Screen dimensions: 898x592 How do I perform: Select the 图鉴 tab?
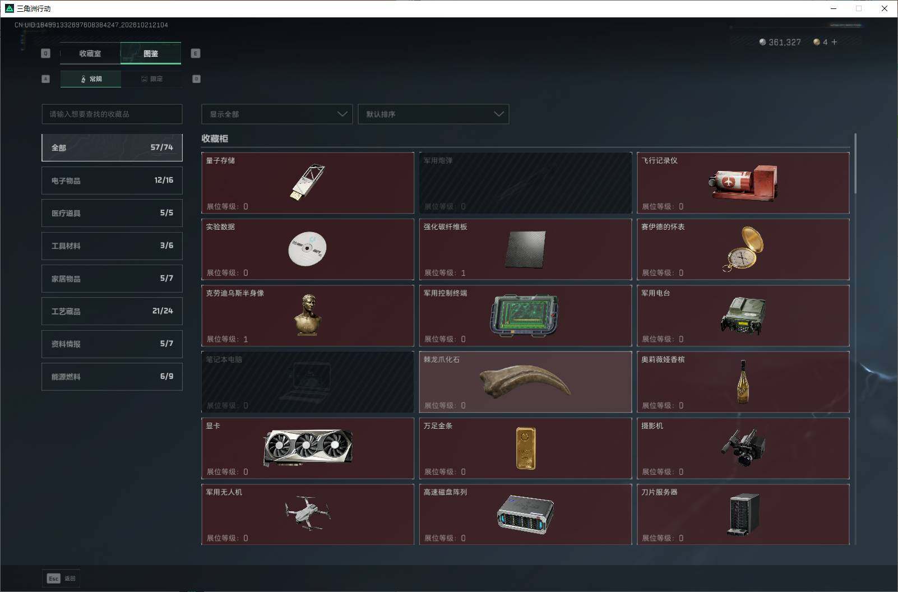151,53
